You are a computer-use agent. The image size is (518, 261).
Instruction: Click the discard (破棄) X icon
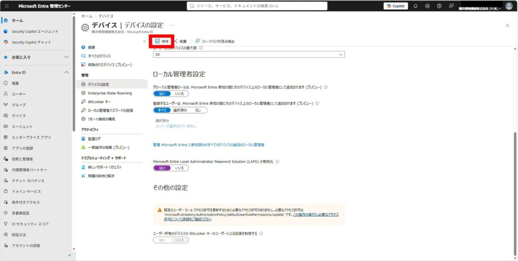pos(176,41)
